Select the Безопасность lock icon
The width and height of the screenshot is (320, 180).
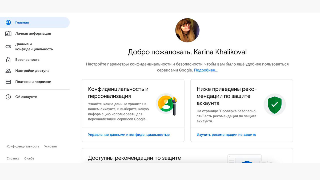coord(8,59)
